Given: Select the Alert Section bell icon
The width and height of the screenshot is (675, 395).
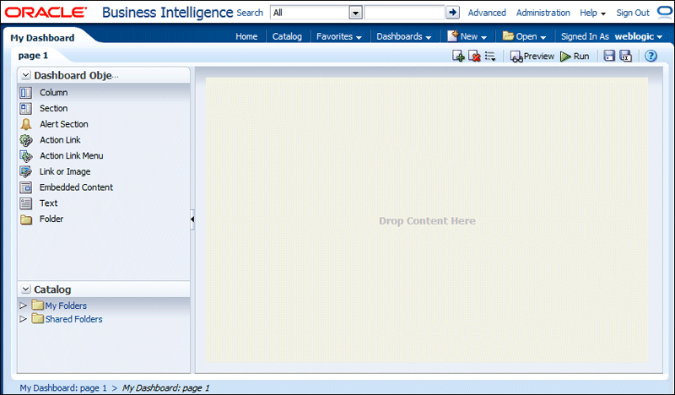Looking at the screenshot, I should click(26, 124).
